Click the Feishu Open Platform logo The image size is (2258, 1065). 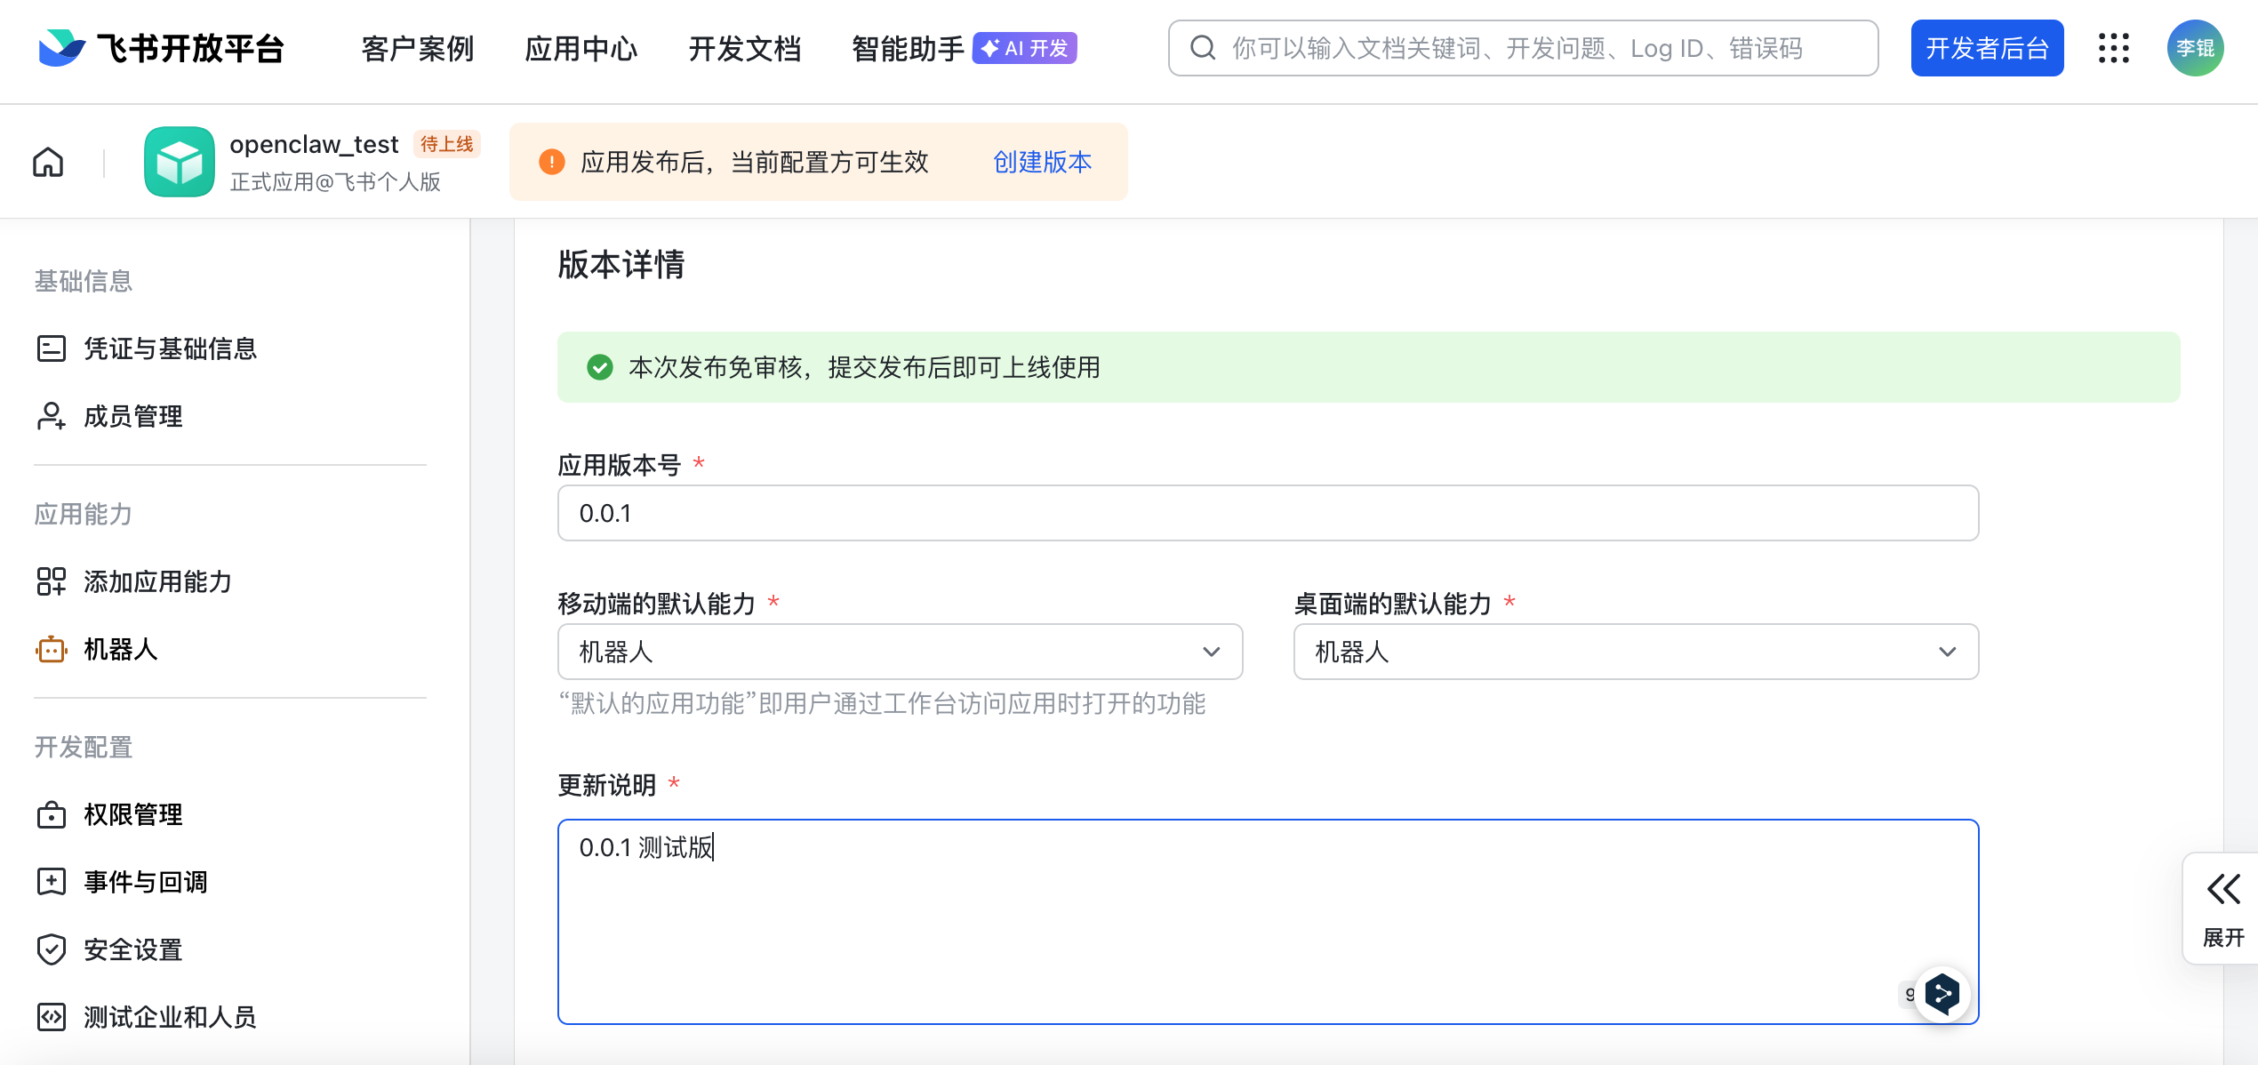click(x=161, y=48)
